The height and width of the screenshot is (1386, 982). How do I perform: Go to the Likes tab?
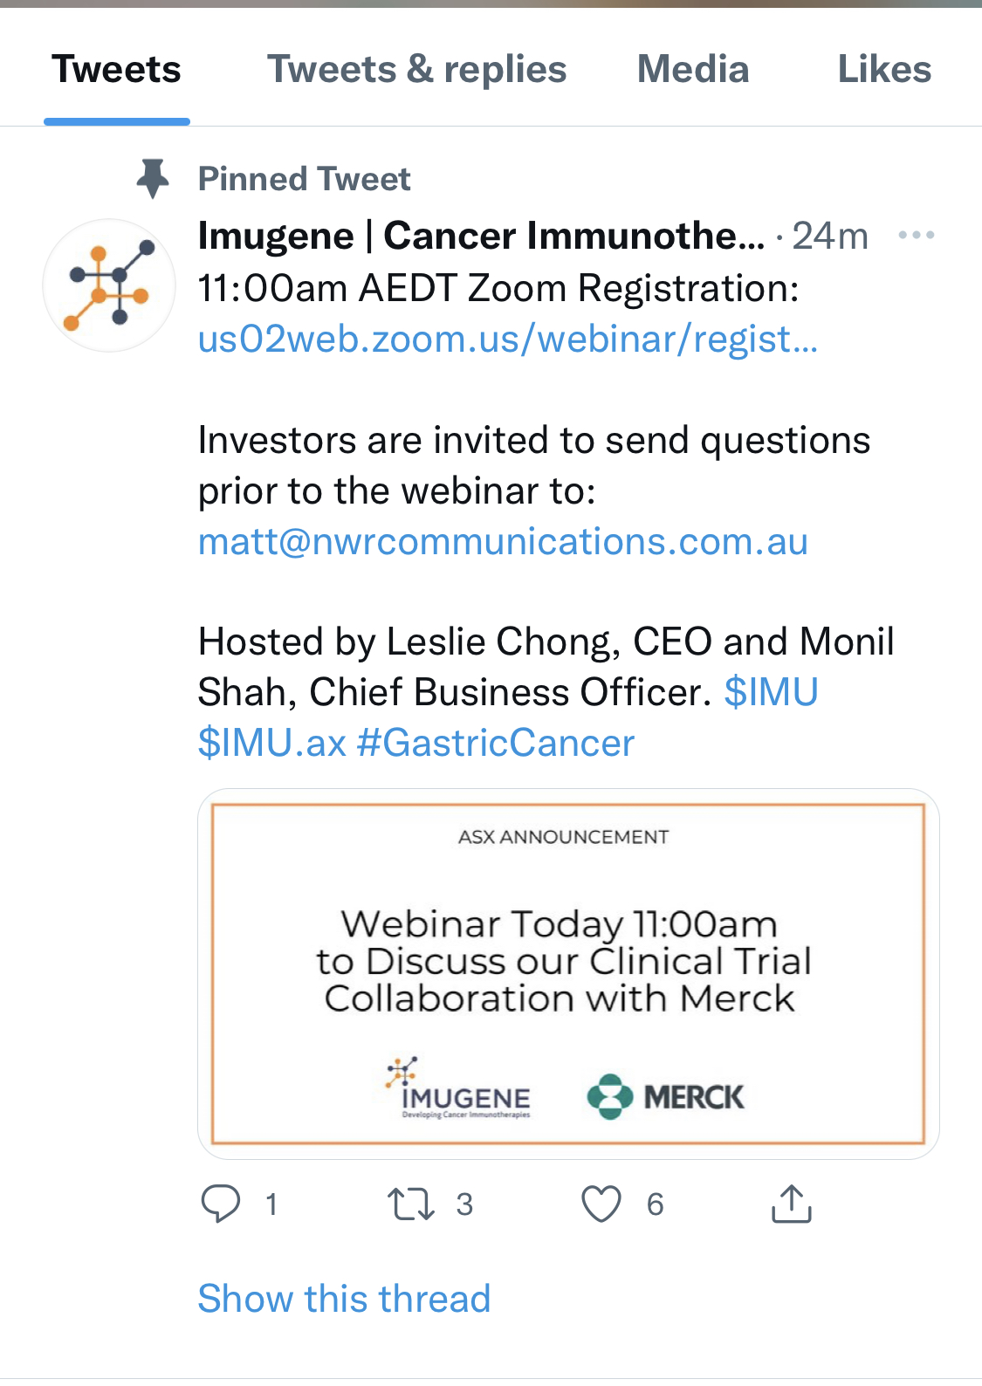(x=884, y=70)
